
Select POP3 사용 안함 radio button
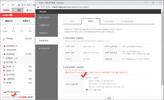[x=87, y=90]
